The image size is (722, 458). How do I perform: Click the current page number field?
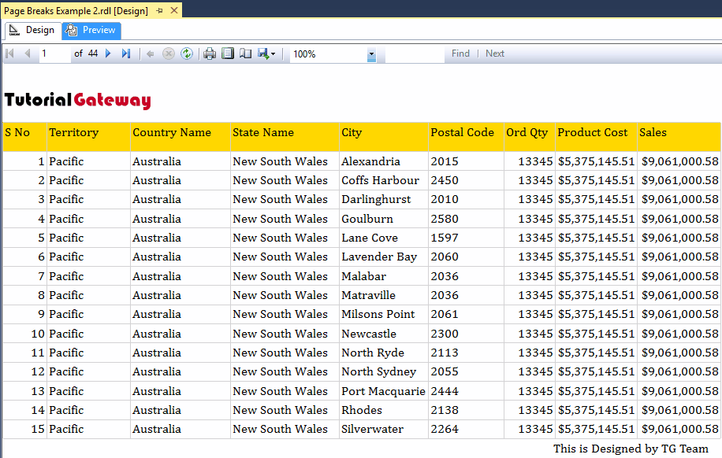point(54,54)
